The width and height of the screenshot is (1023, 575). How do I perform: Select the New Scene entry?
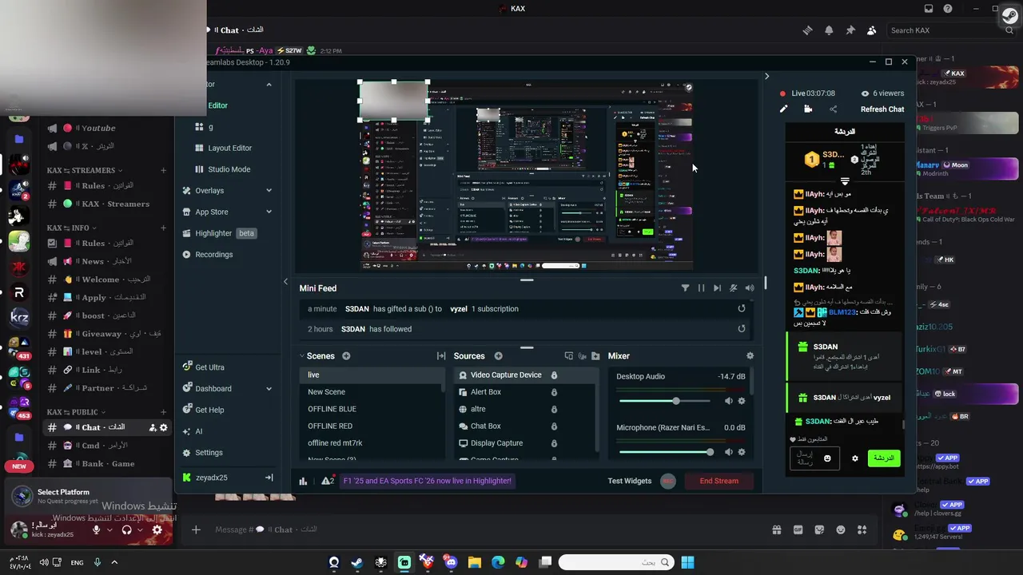(x=326, y=392)
